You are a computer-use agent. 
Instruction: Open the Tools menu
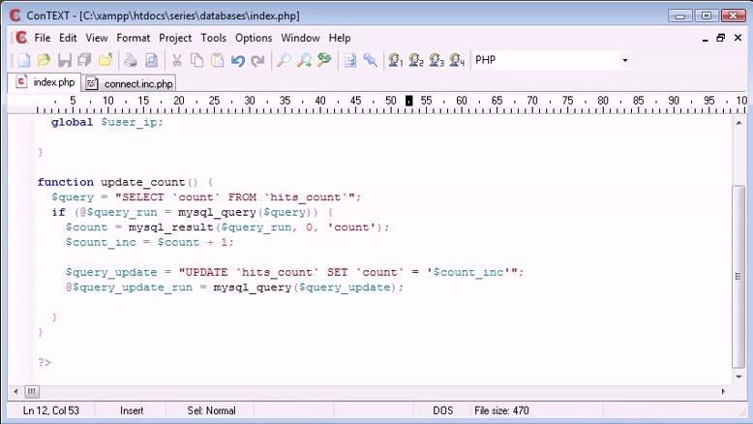coord(213,38)
